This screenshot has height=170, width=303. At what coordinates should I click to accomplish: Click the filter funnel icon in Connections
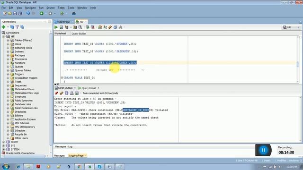[17, 27]
